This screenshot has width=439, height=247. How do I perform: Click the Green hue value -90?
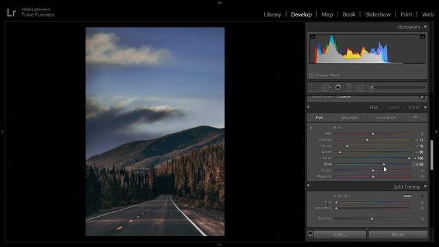click(420, 152)
